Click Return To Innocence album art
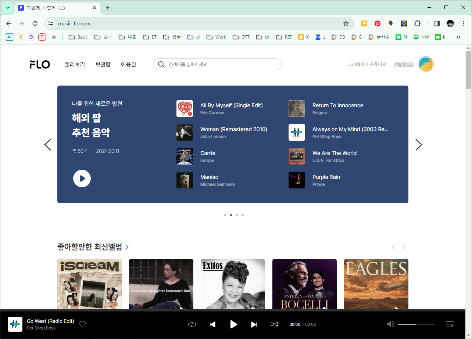472x339 pixels. (297, 109)
